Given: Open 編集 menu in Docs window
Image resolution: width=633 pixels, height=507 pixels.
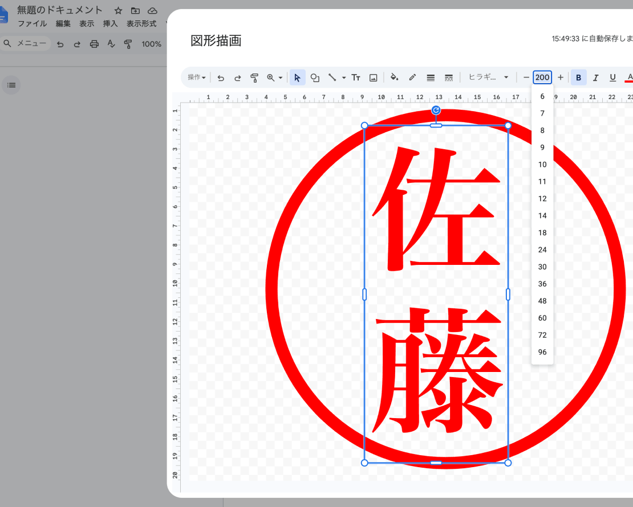Looking at the screenshot, I should pos(63,23).
